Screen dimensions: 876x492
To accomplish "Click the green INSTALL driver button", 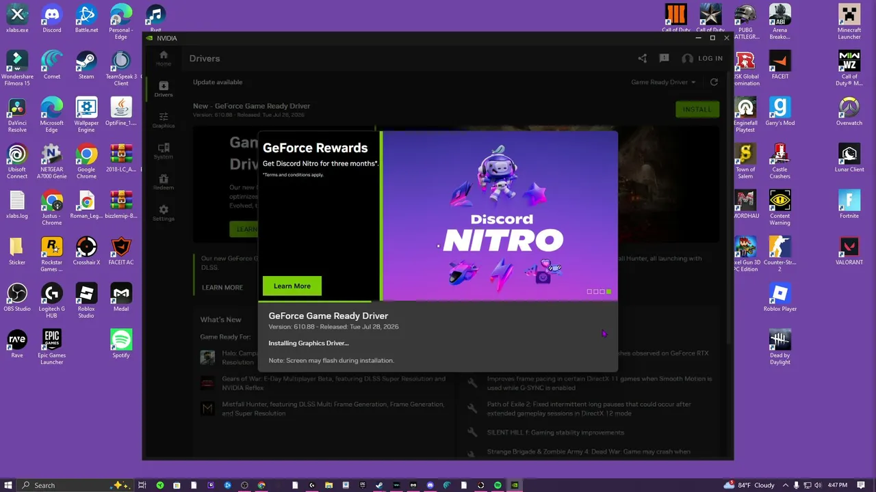I will pos(697,109).
